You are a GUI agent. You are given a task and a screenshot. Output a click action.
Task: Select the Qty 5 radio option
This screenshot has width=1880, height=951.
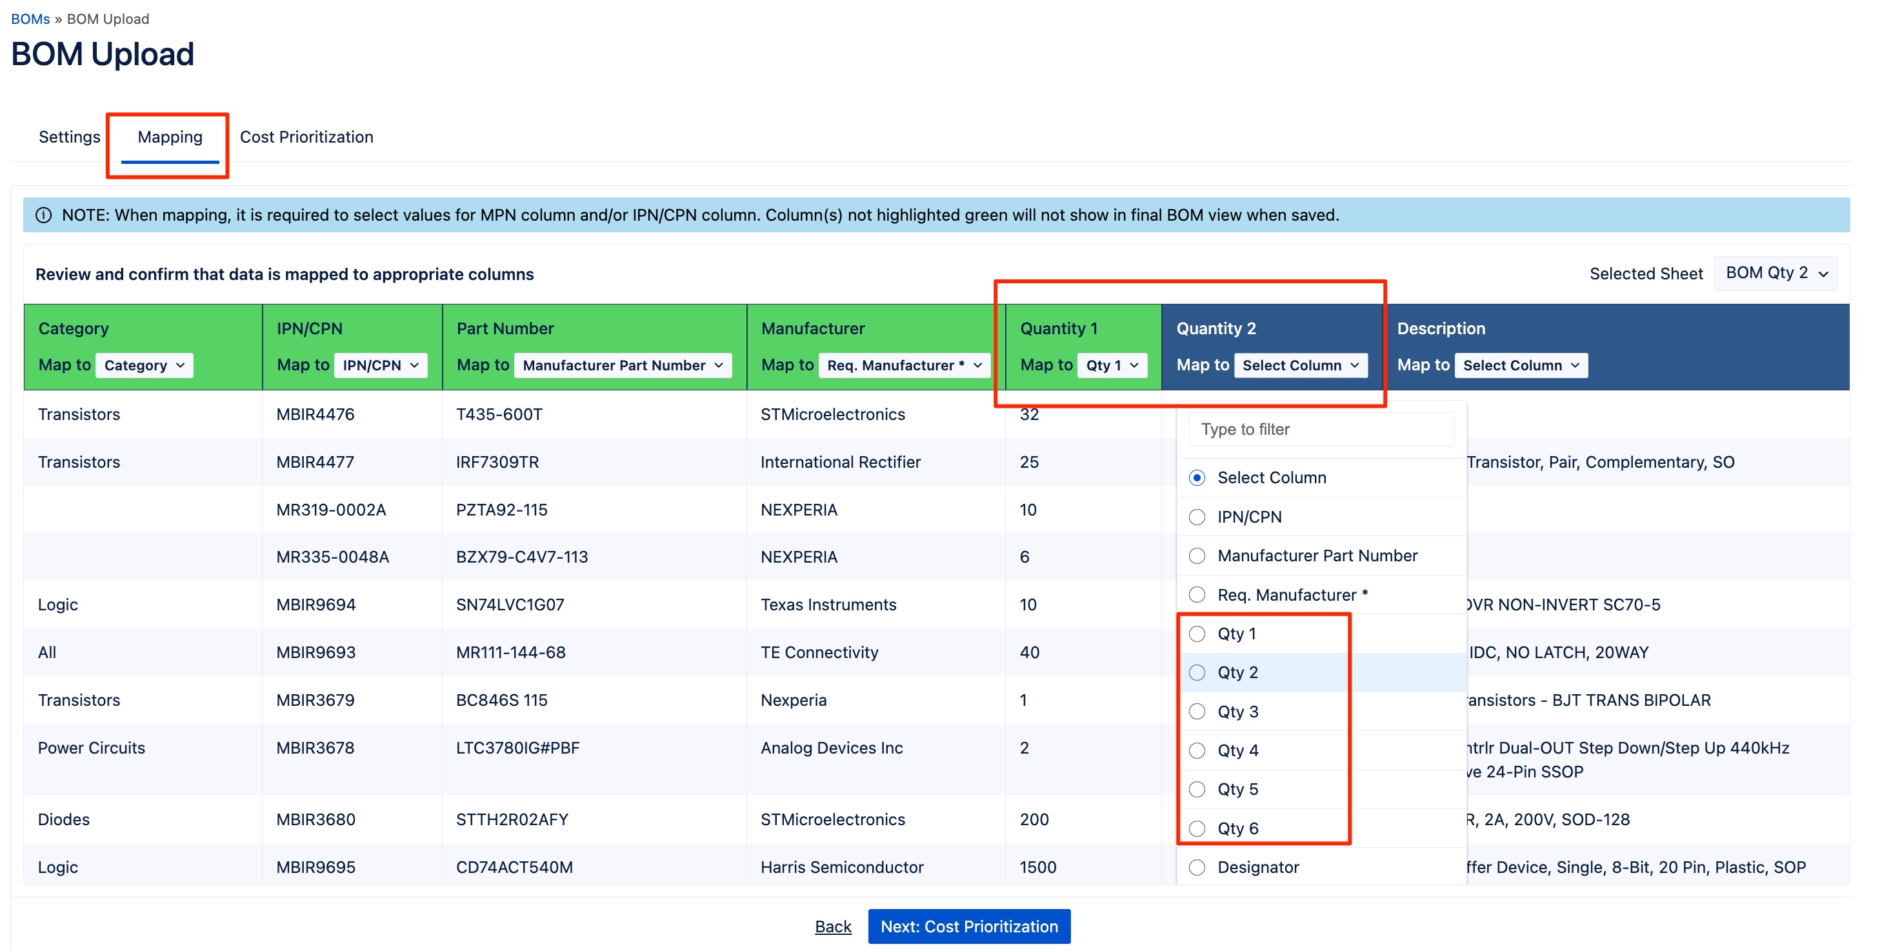pyautogui.click(x=1197, y=789)
